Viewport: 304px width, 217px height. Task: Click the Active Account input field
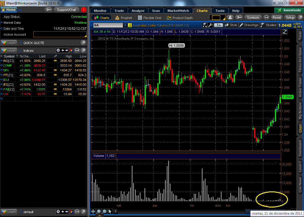point(60,35)
